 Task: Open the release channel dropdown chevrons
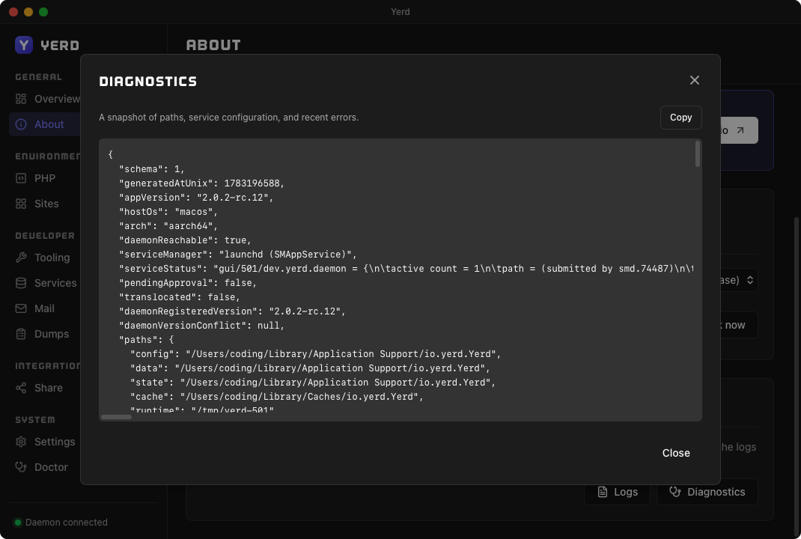pos(750,280)
